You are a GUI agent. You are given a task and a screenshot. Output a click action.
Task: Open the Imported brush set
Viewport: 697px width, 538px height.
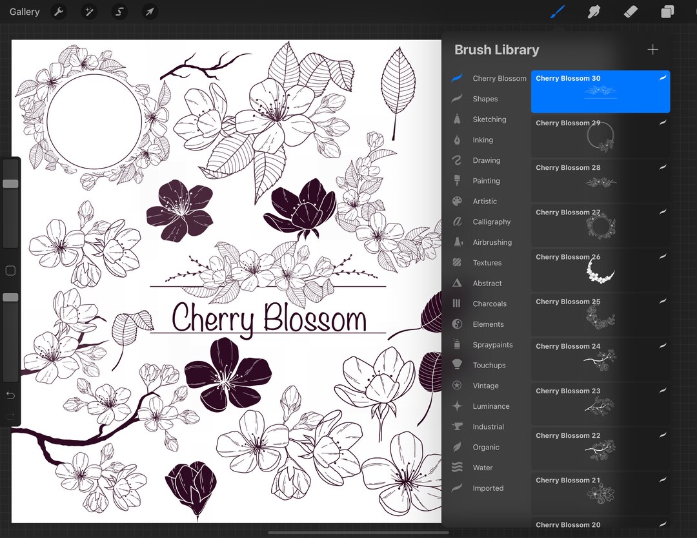tap(489, 488)
